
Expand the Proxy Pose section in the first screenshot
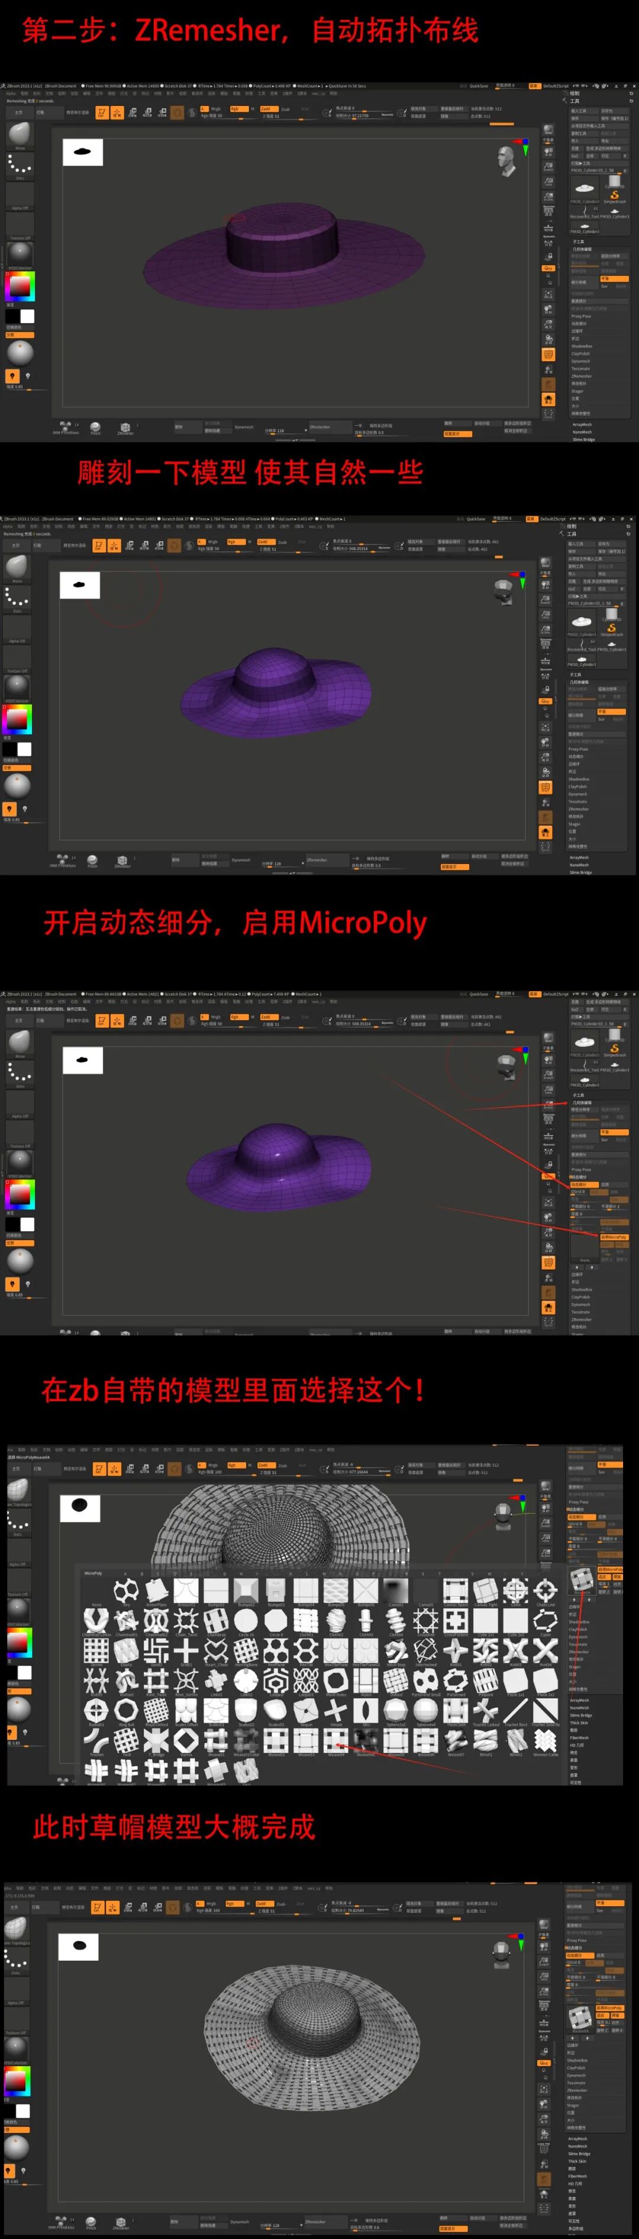click(581, 316)
